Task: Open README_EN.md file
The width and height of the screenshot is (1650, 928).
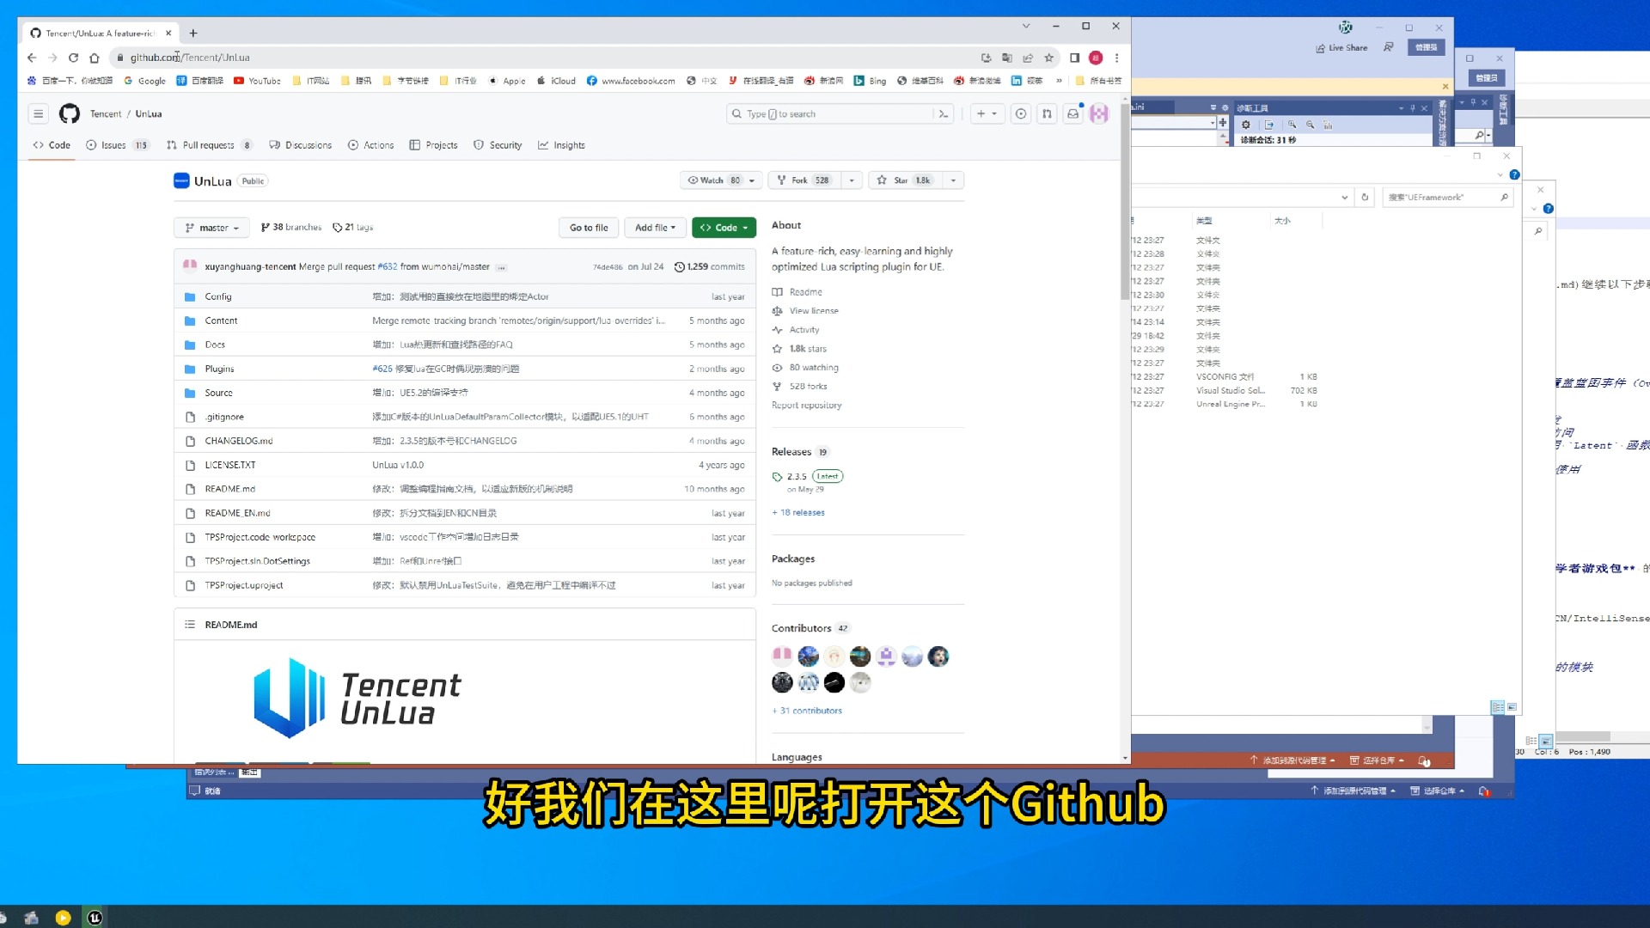Action: coord(237,513)
